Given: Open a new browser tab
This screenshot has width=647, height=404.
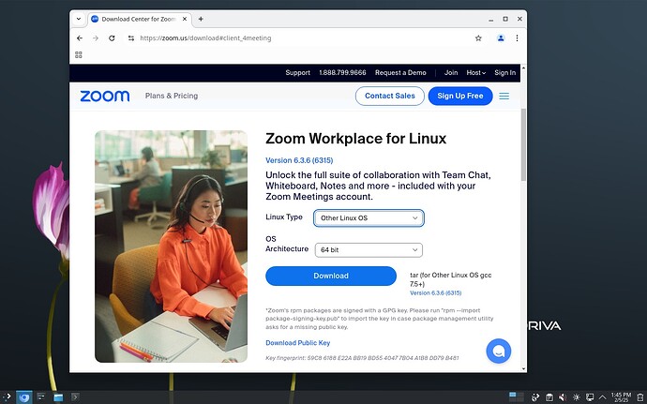Looking at the screenshot, I should pyautogui.click(x=201, y=19).
